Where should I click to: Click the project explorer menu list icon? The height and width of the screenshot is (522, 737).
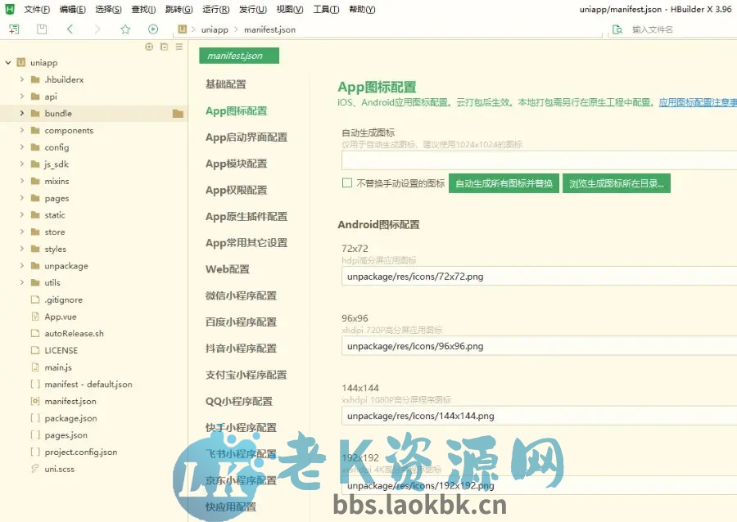point(178,47)
